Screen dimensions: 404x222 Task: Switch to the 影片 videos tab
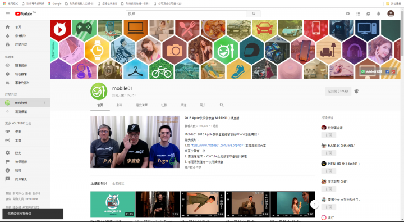point(120,105)
